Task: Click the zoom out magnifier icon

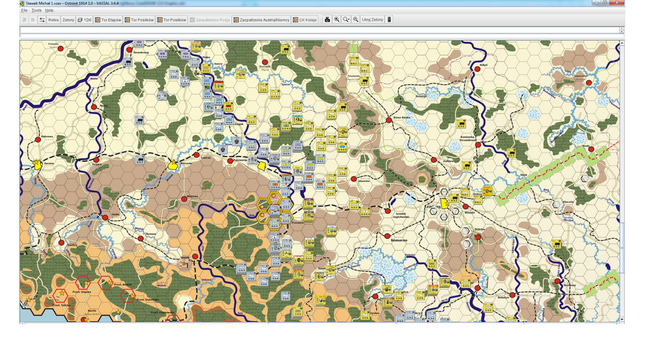Action: pos(355,20)
